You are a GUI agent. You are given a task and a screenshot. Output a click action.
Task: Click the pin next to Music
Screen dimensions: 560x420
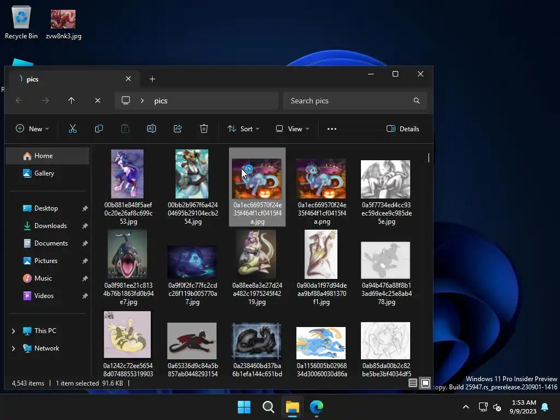click(x=85, y=278)
